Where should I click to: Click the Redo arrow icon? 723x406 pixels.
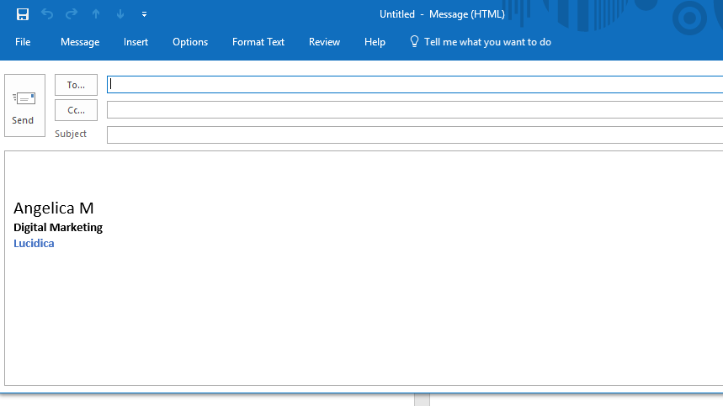point(72,14)
